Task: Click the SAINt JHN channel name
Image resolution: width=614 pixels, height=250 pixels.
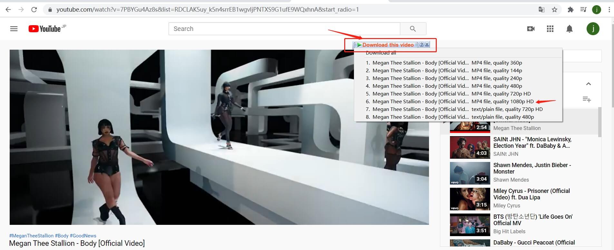Action: 506,154
